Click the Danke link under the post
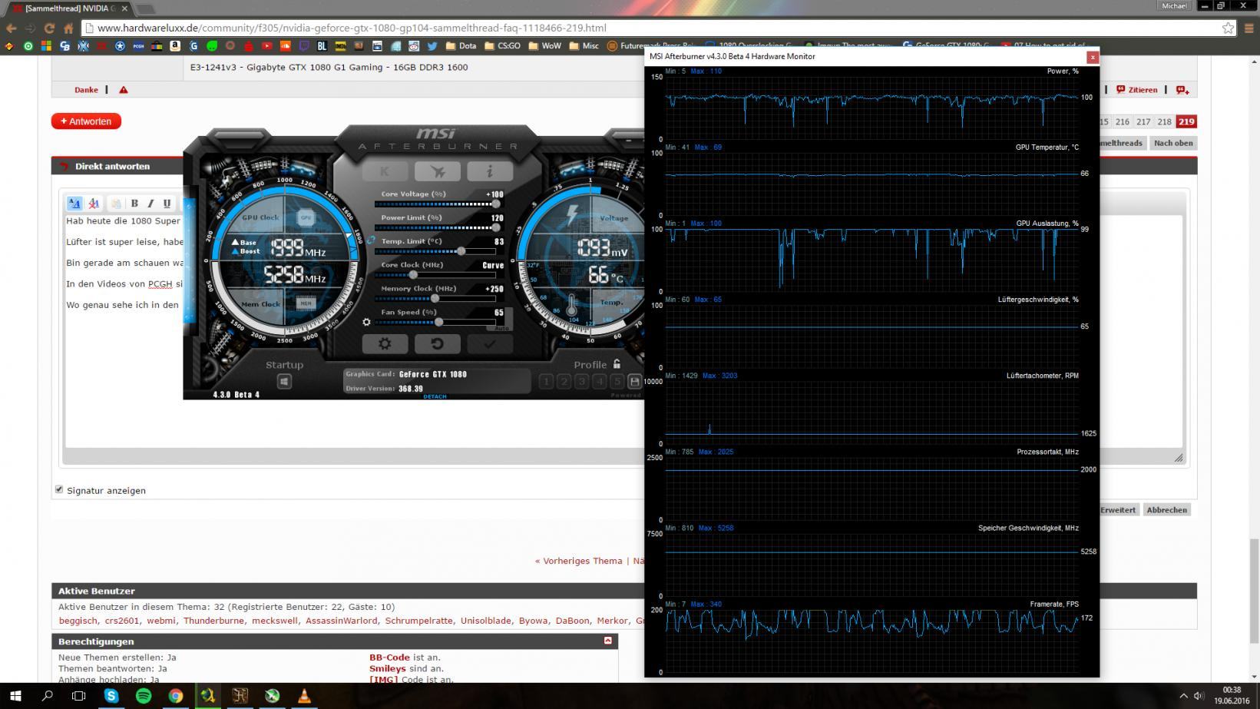Screen dimensions: 1260x709 pyautogui.click(x=86, y=90)
